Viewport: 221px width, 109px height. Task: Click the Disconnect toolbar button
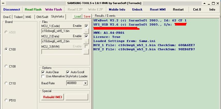[x=12, y=10]
